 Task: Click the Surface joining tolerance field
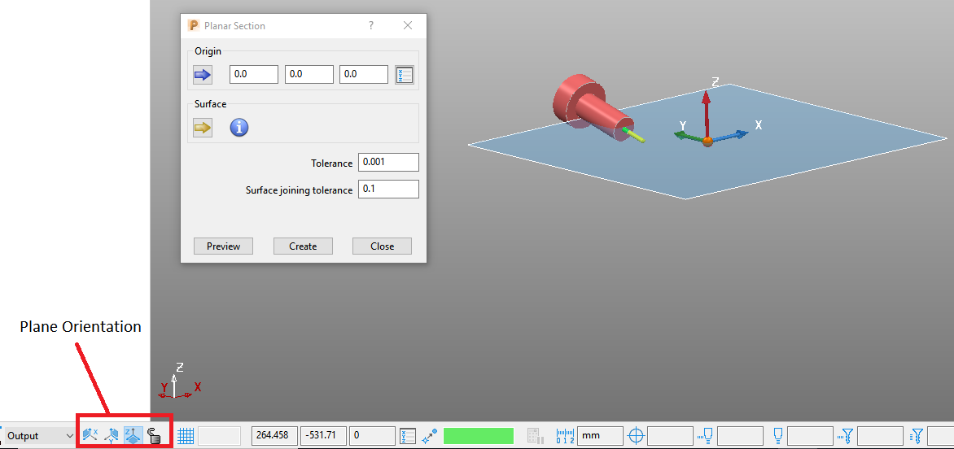[x=389, y=189]
